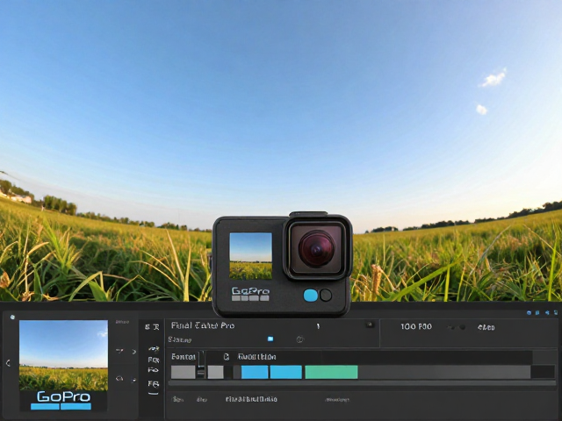Click the top icon pair in tool strip
Screen dimensions: 562x421
[x=152, y=327]
